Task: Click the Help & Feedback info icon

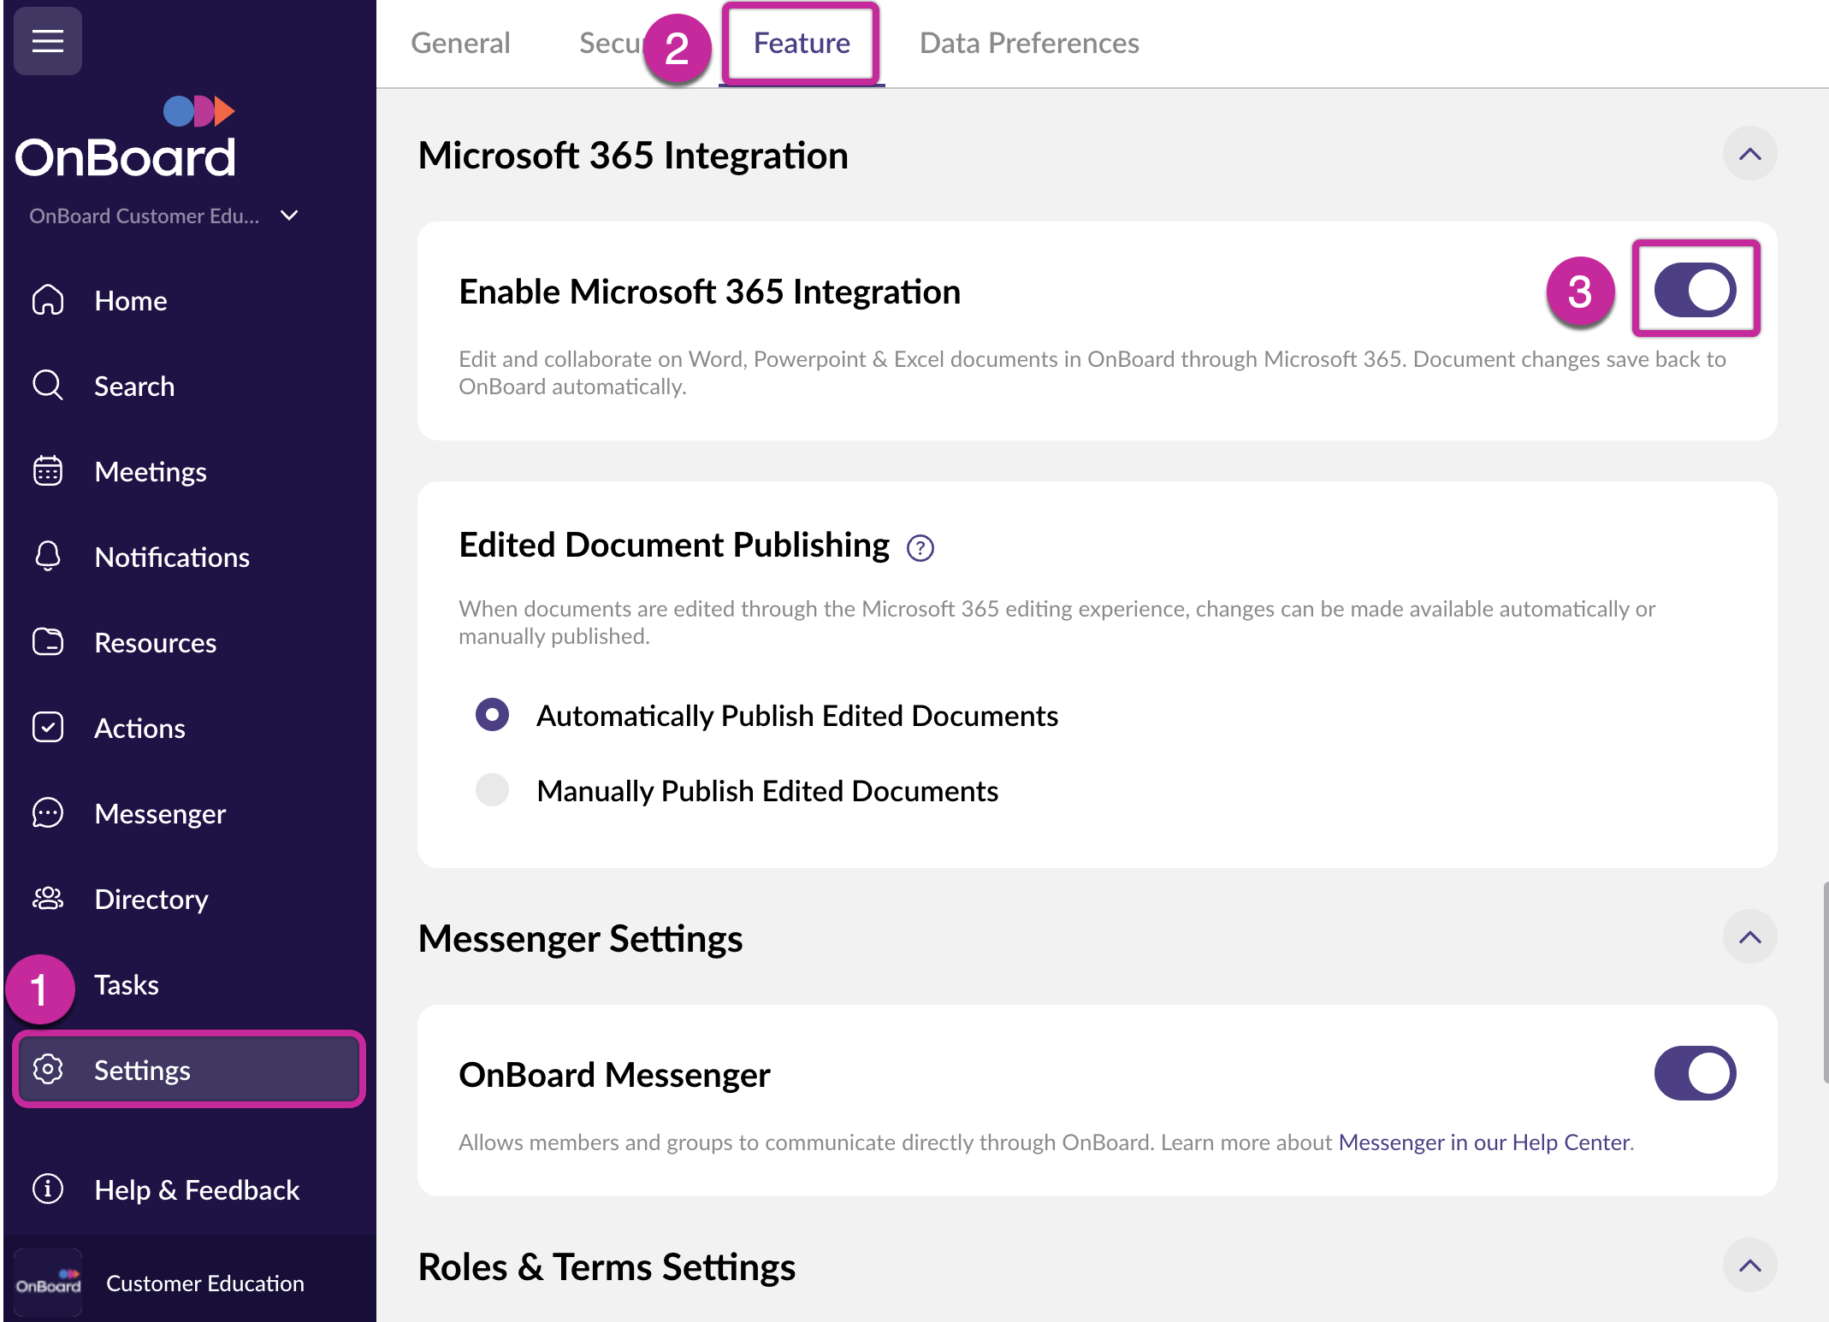Action: tap(48, 1189)
